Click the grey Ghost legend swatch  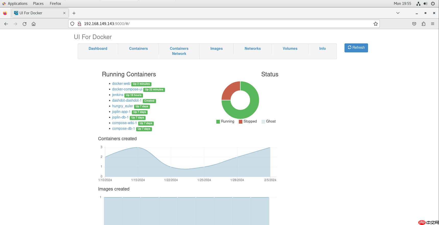coord(263,122)
